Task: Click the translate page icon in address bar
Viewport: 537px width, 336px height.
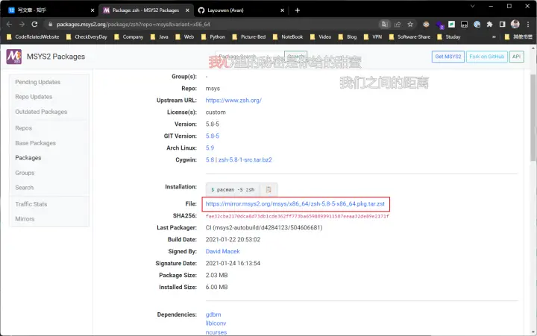Action: pyautogui.click(x=385, y=25)
